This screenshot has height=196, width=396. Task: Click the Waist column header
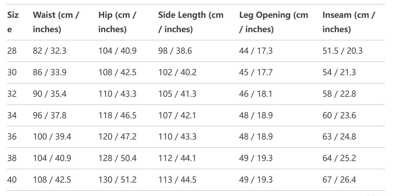(x=56, y=22)
